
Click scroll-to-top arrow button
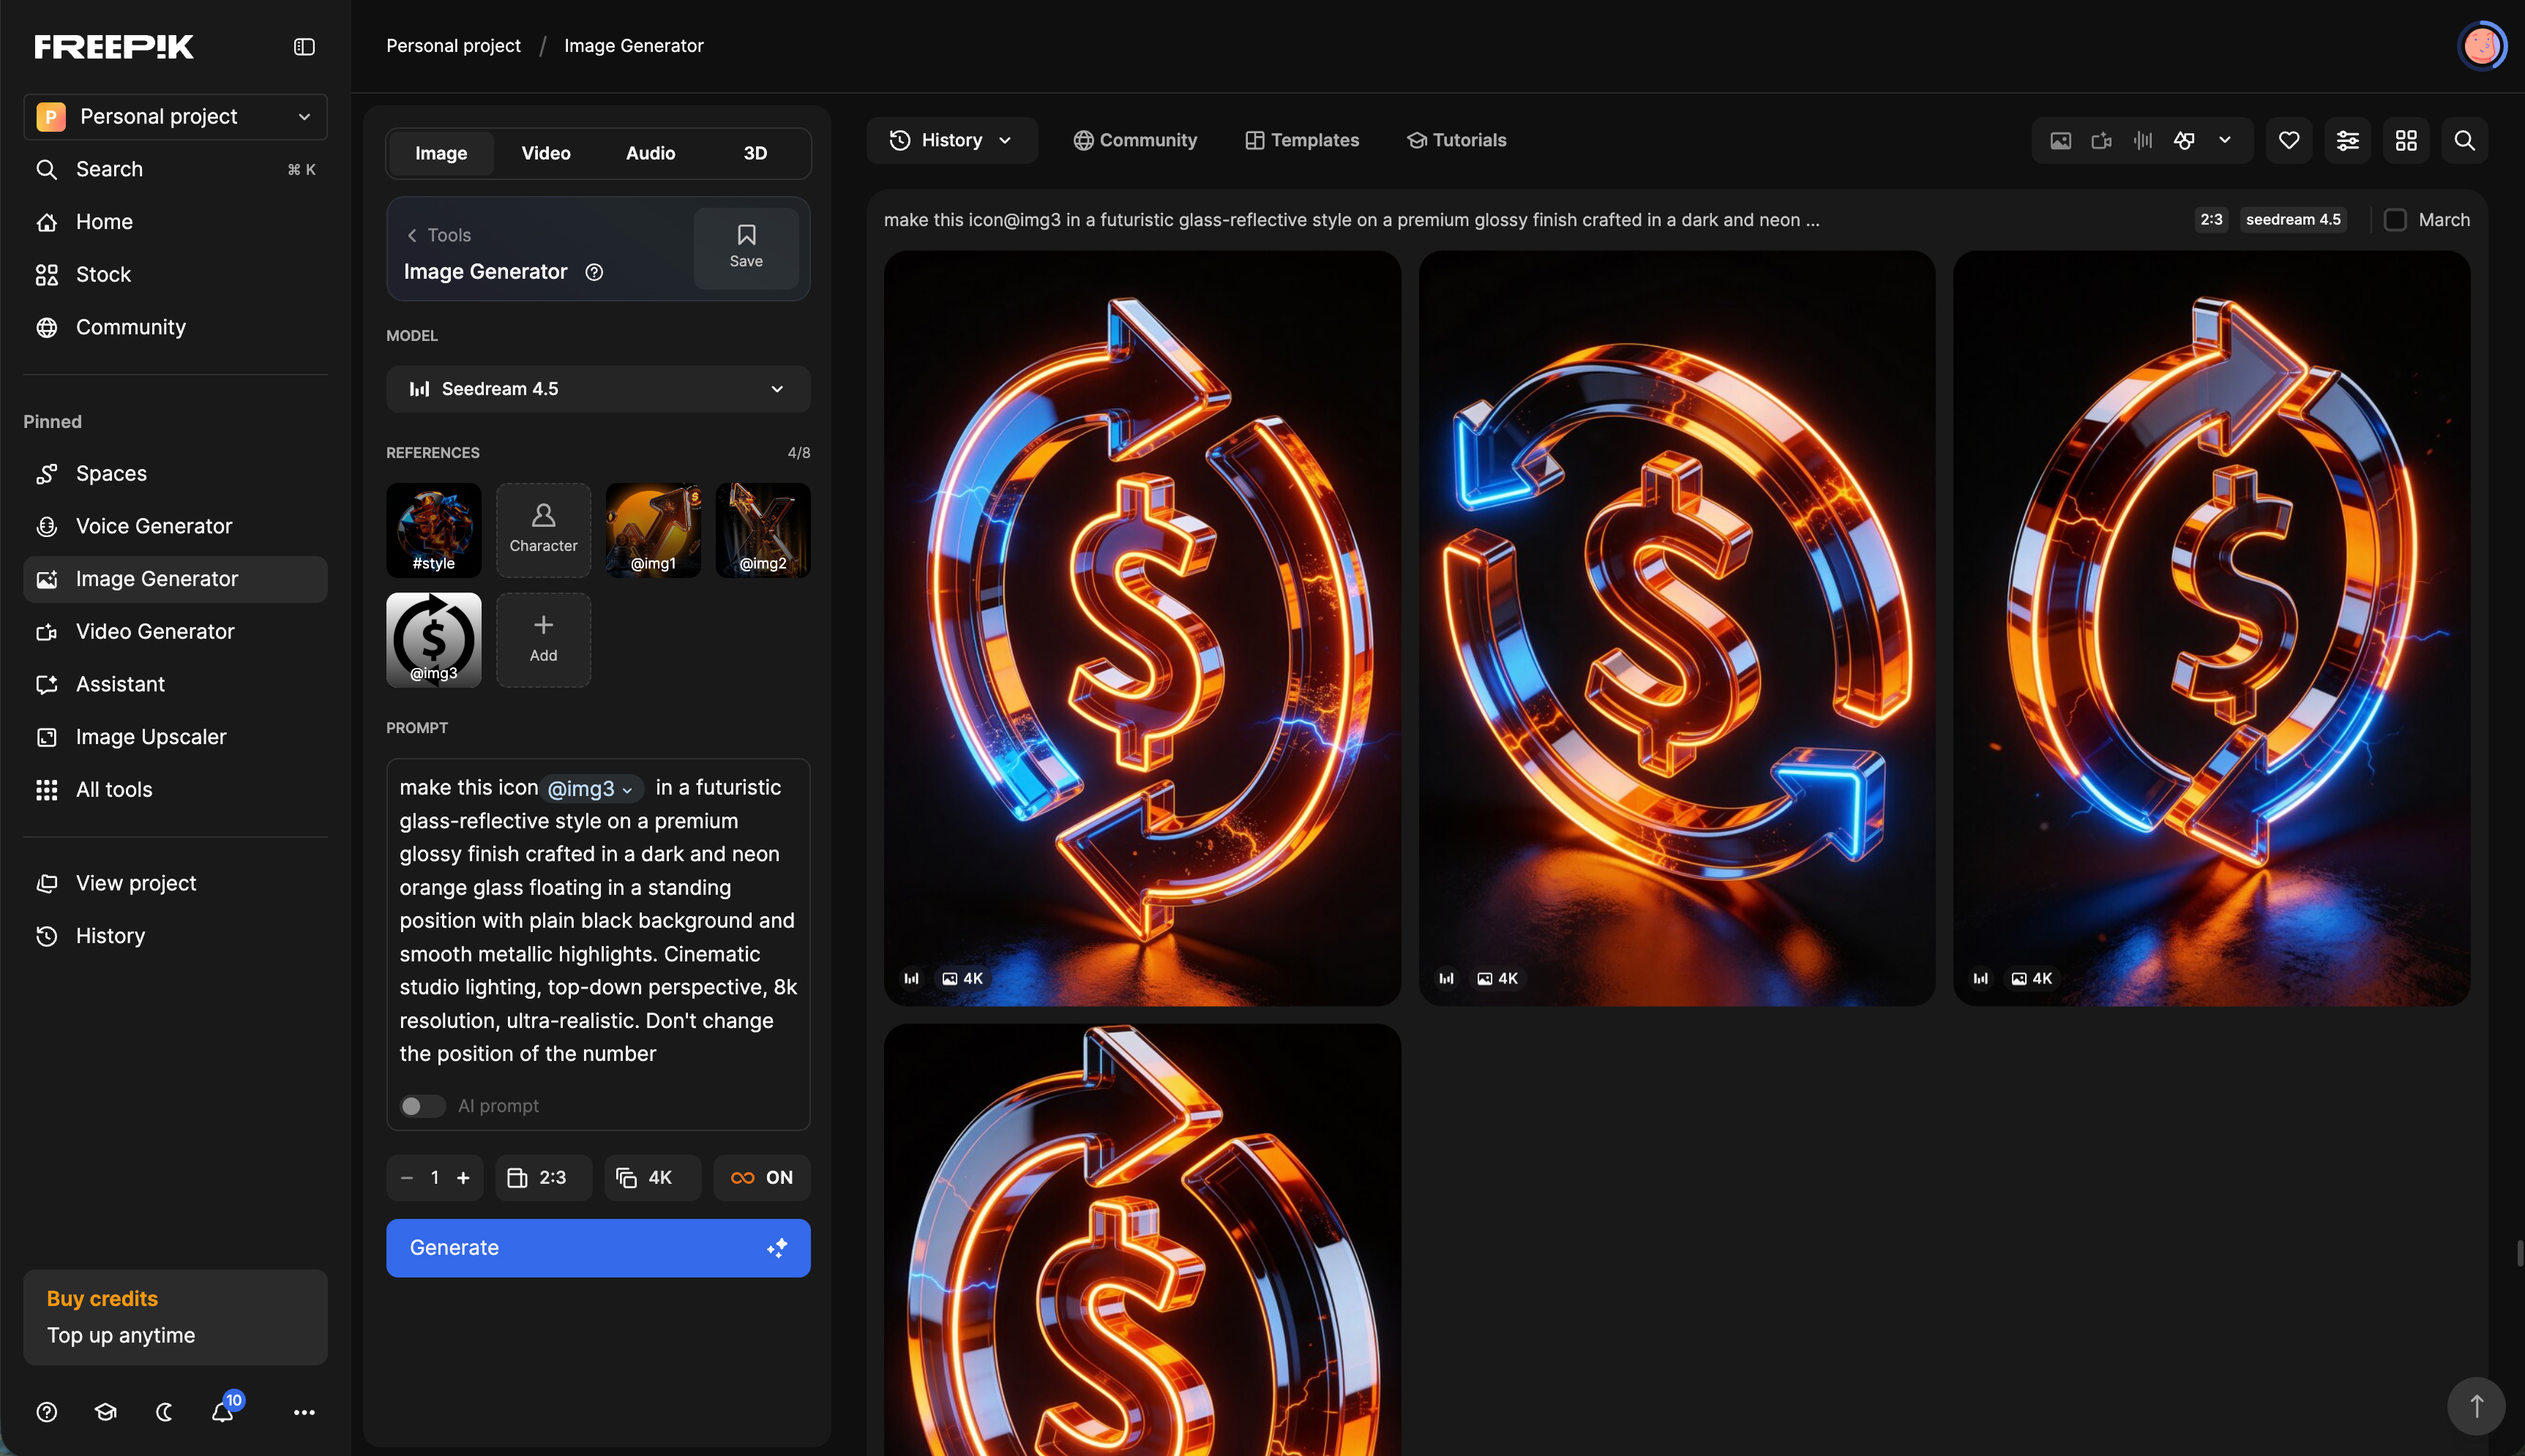pyautogui.click(x=2475, y=1405)
